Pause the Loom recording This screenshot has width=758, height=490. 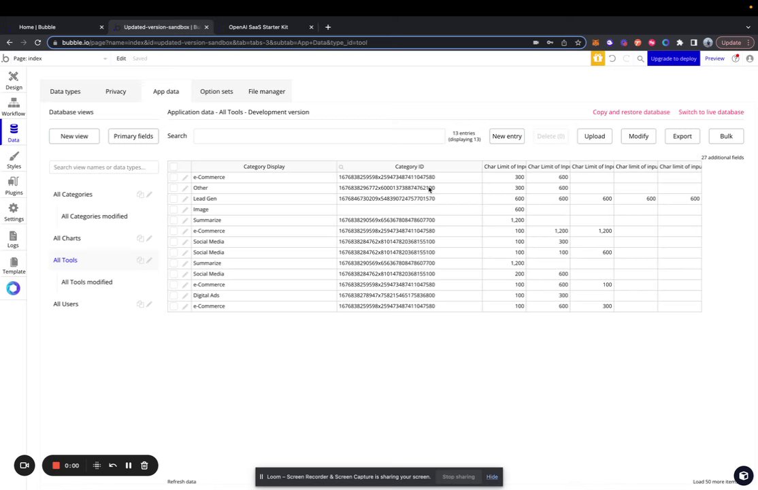pos(129,465)
